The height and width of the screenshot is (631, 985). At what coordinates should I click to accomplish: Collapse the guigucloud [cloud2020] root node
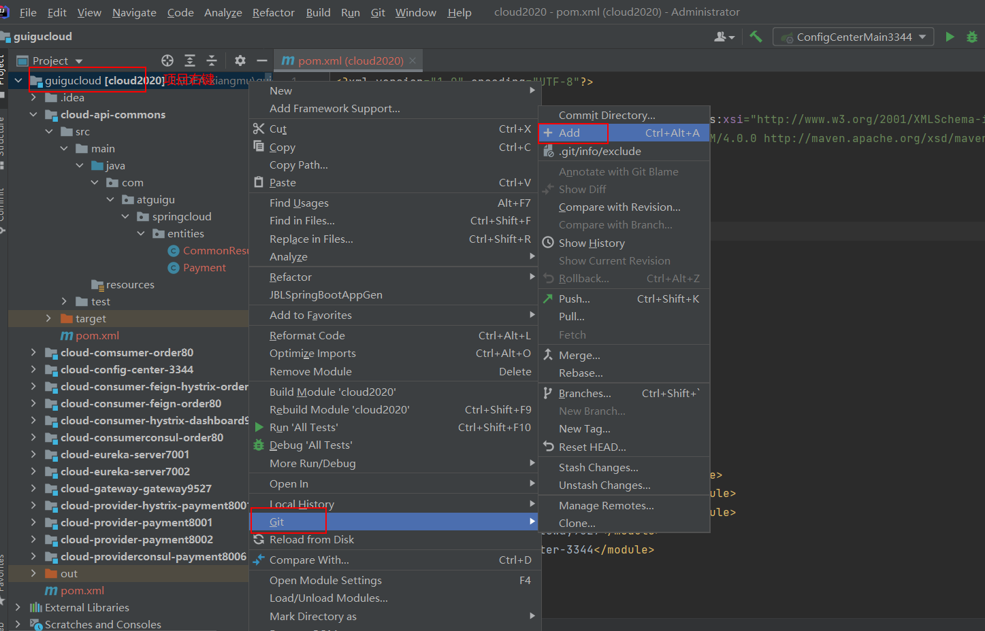[18, 80]
